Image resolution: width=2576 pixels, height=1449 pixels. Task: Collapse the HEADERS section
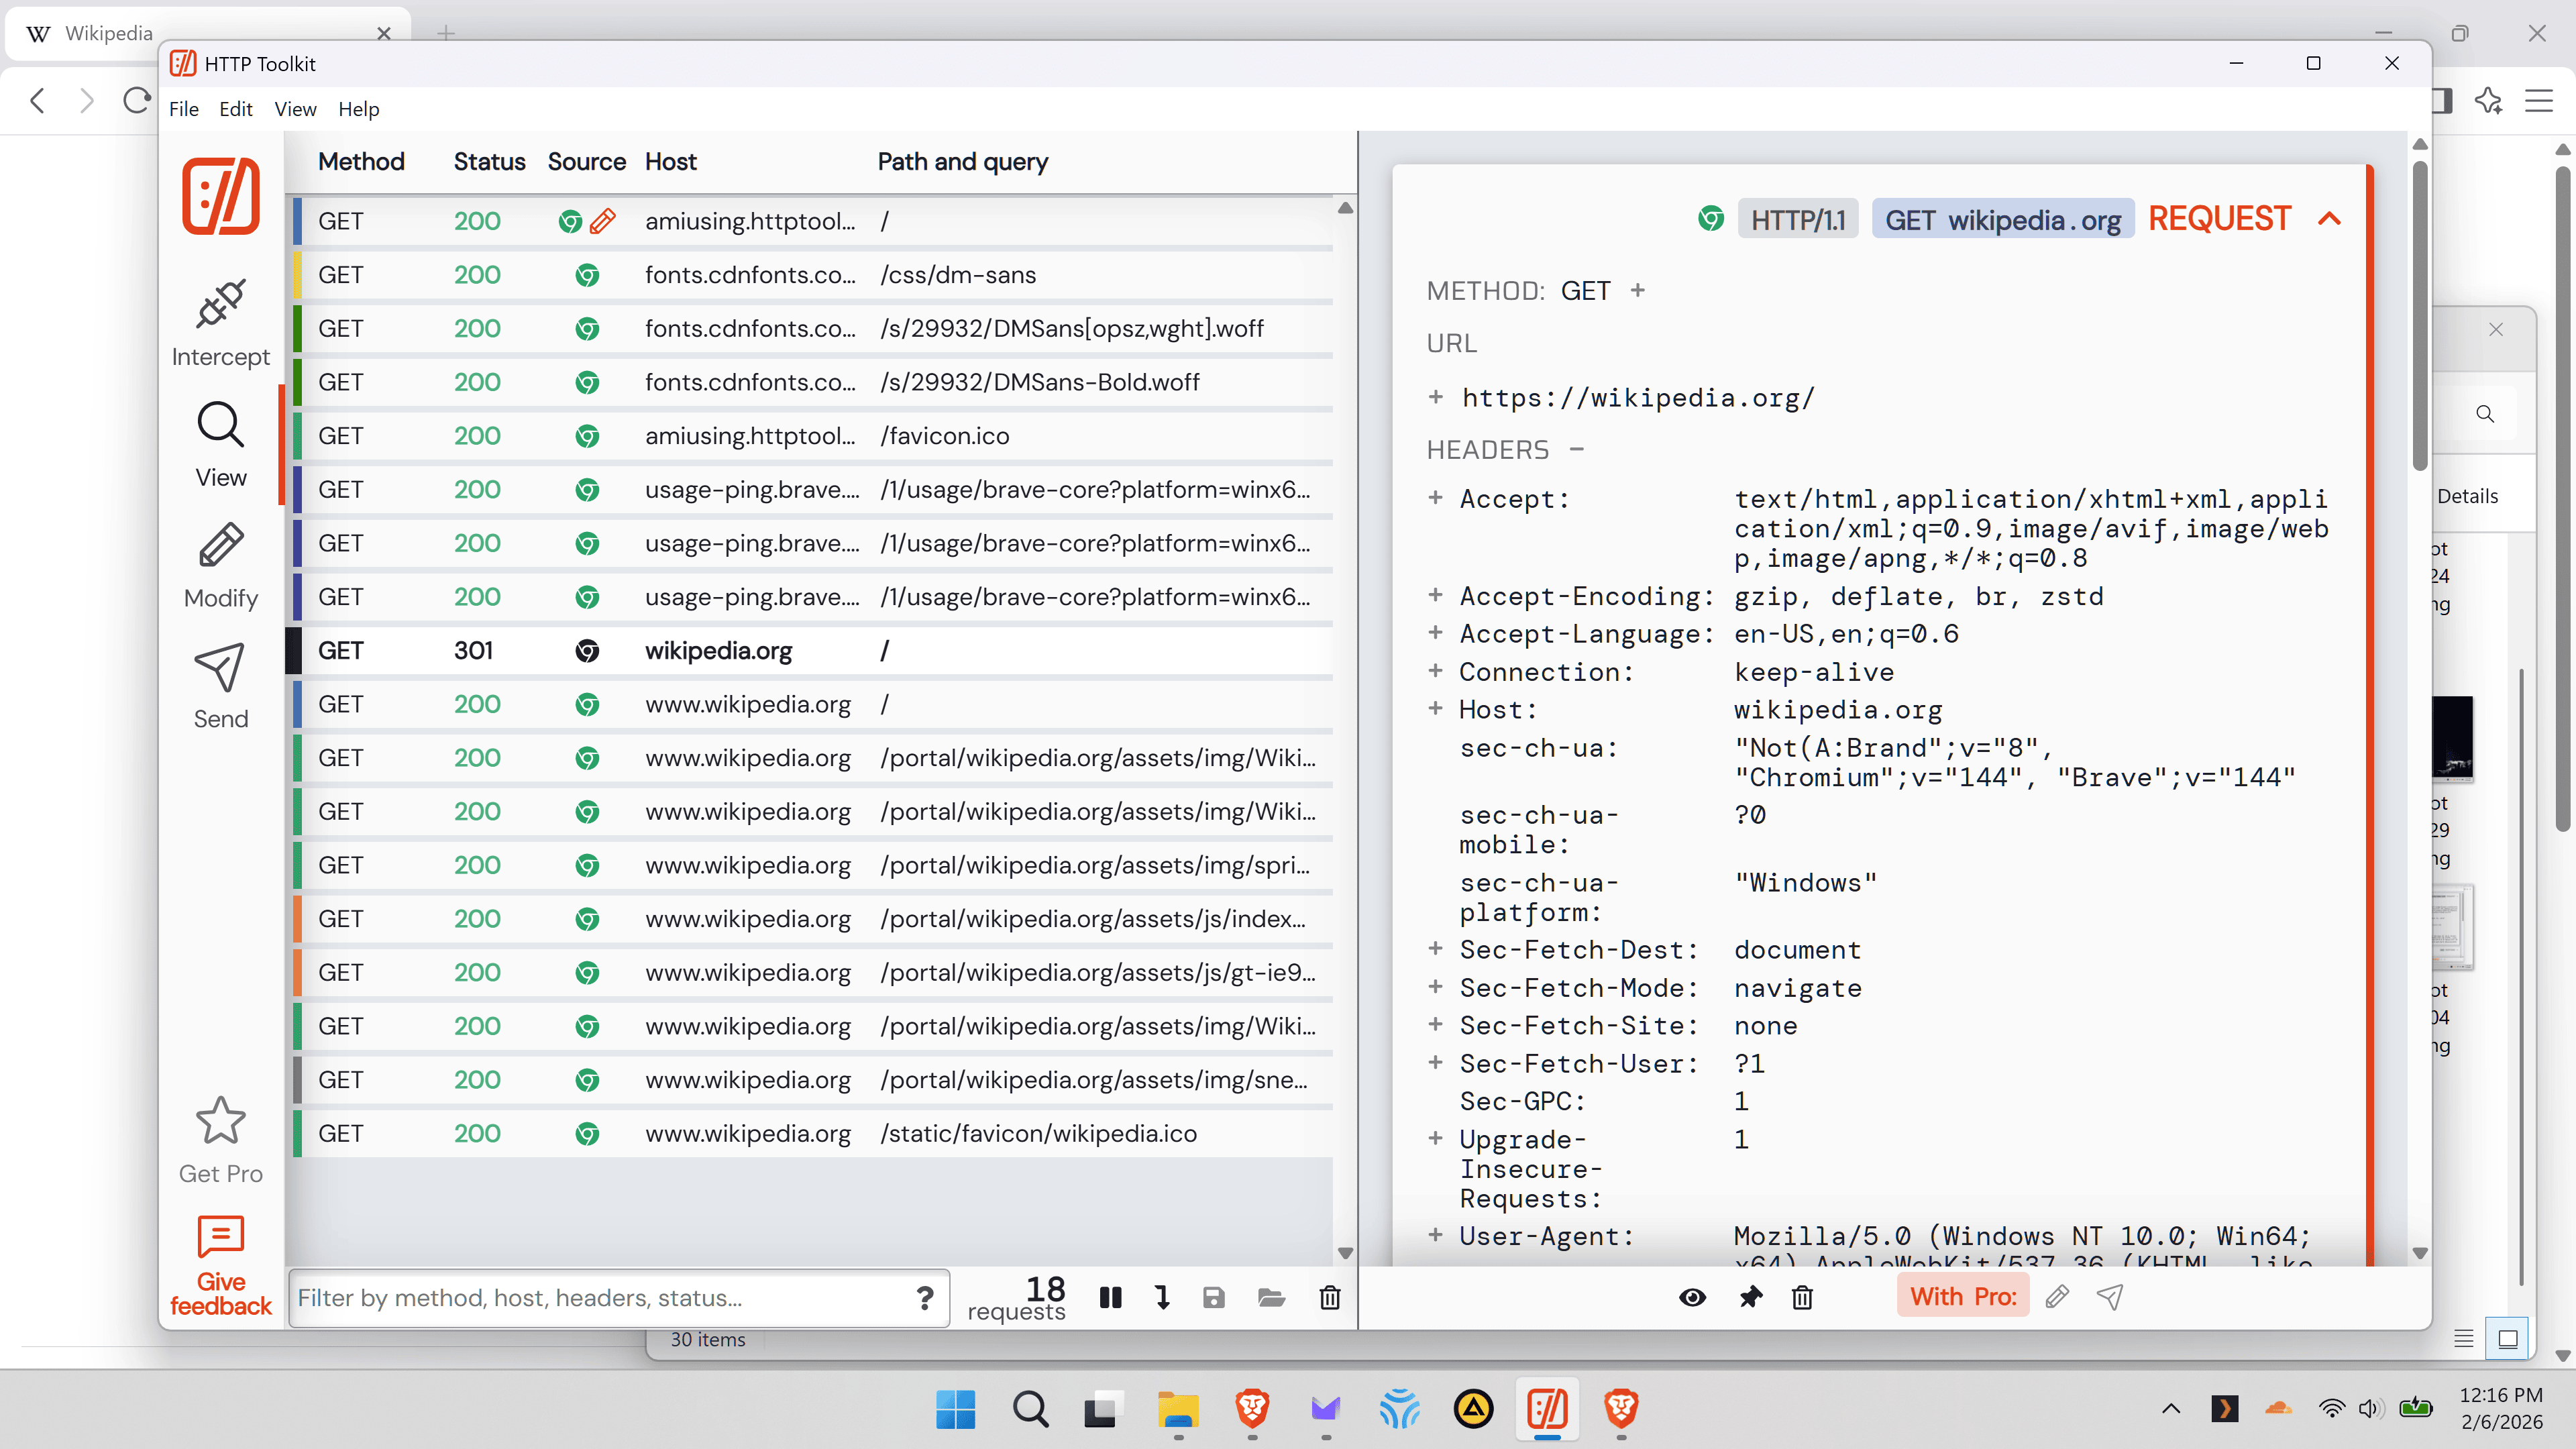pyautogui.click(x=1577, y=449)
